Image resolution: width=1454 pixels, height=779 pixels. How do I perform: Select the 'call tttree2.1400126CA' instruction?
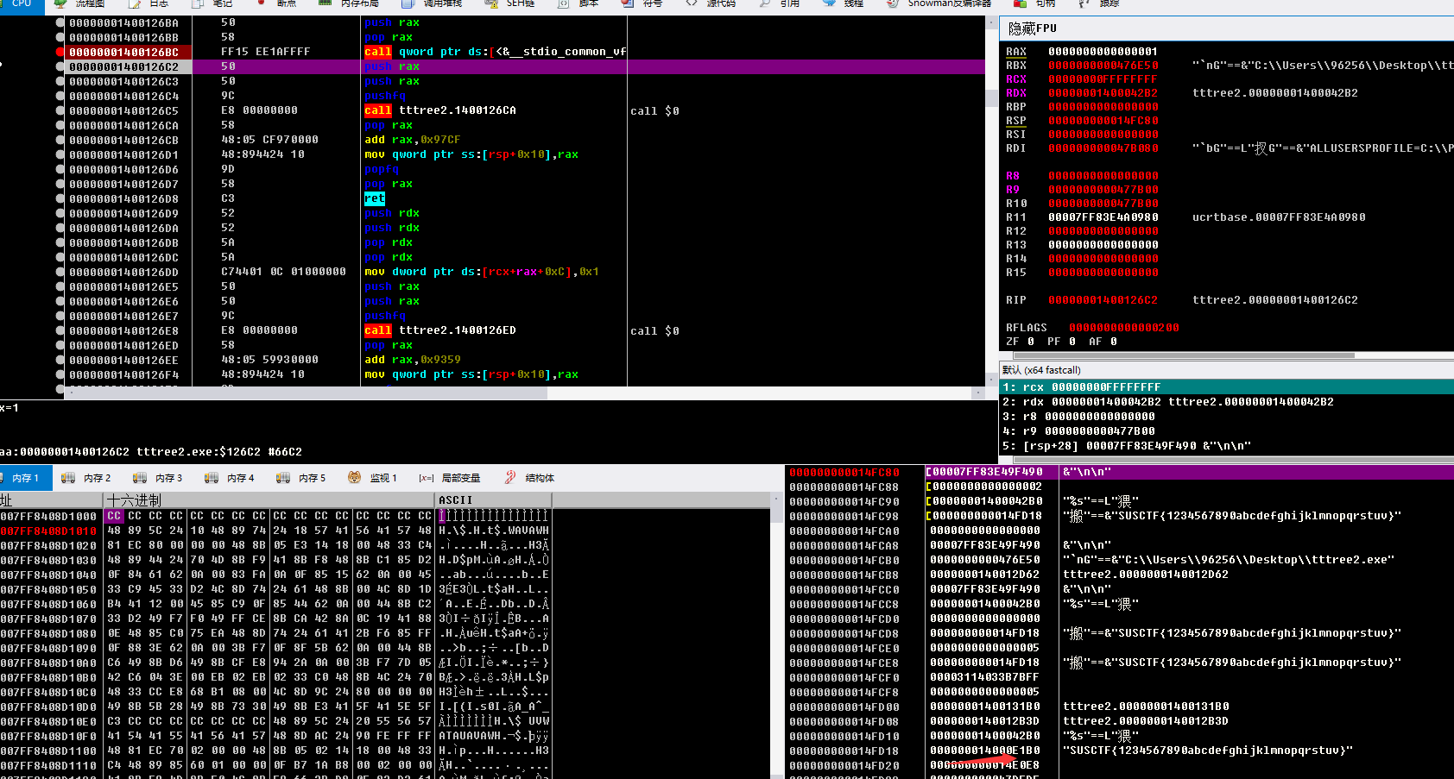click(440, 110)
